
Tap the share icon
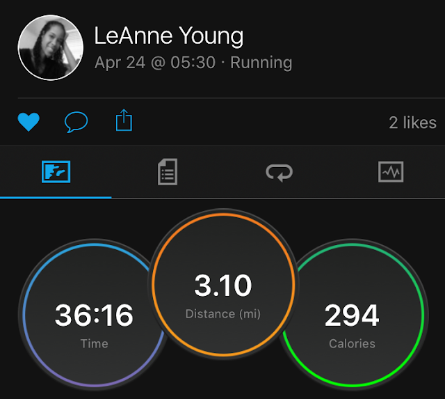[123, 123]
